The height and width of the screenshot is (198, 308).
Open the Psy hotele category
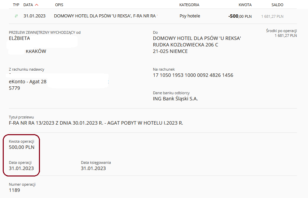click(190, 16)
